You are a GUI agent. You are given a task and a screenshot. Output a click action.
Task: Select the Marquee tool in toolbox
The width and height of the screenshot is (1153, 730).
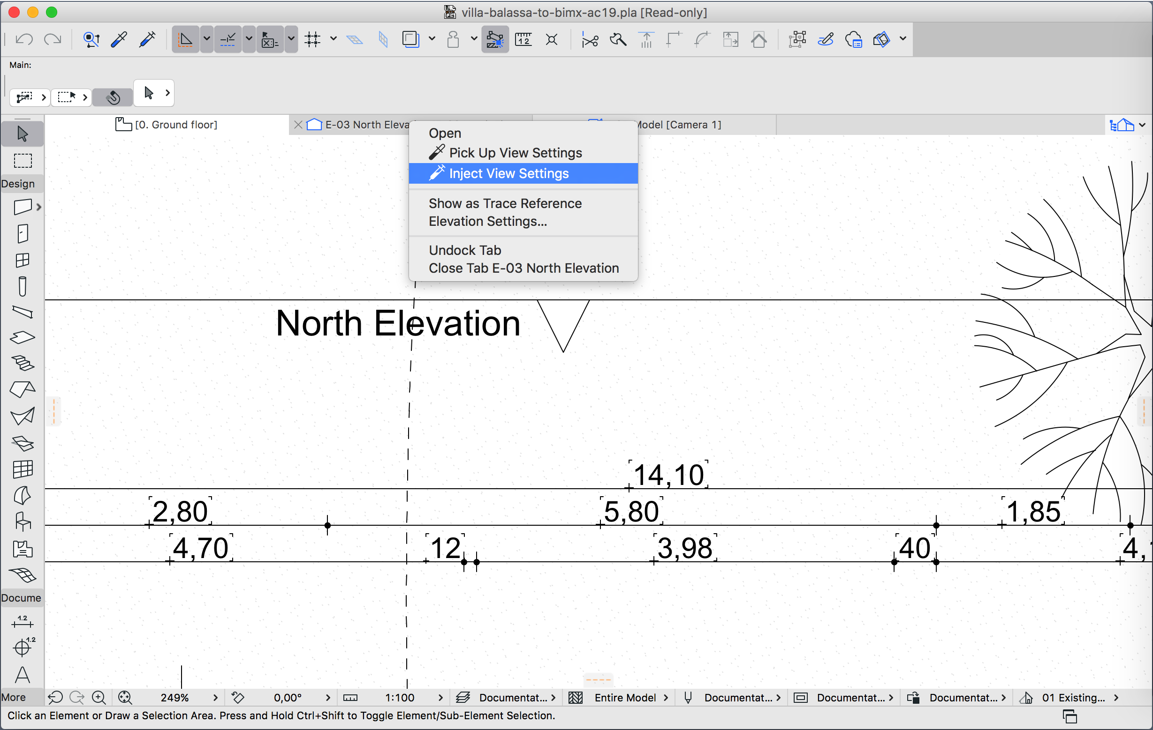coord(23,161)
